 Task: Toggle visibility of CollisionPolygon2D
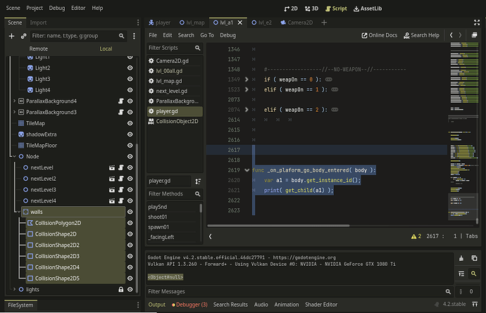(130, 223)
